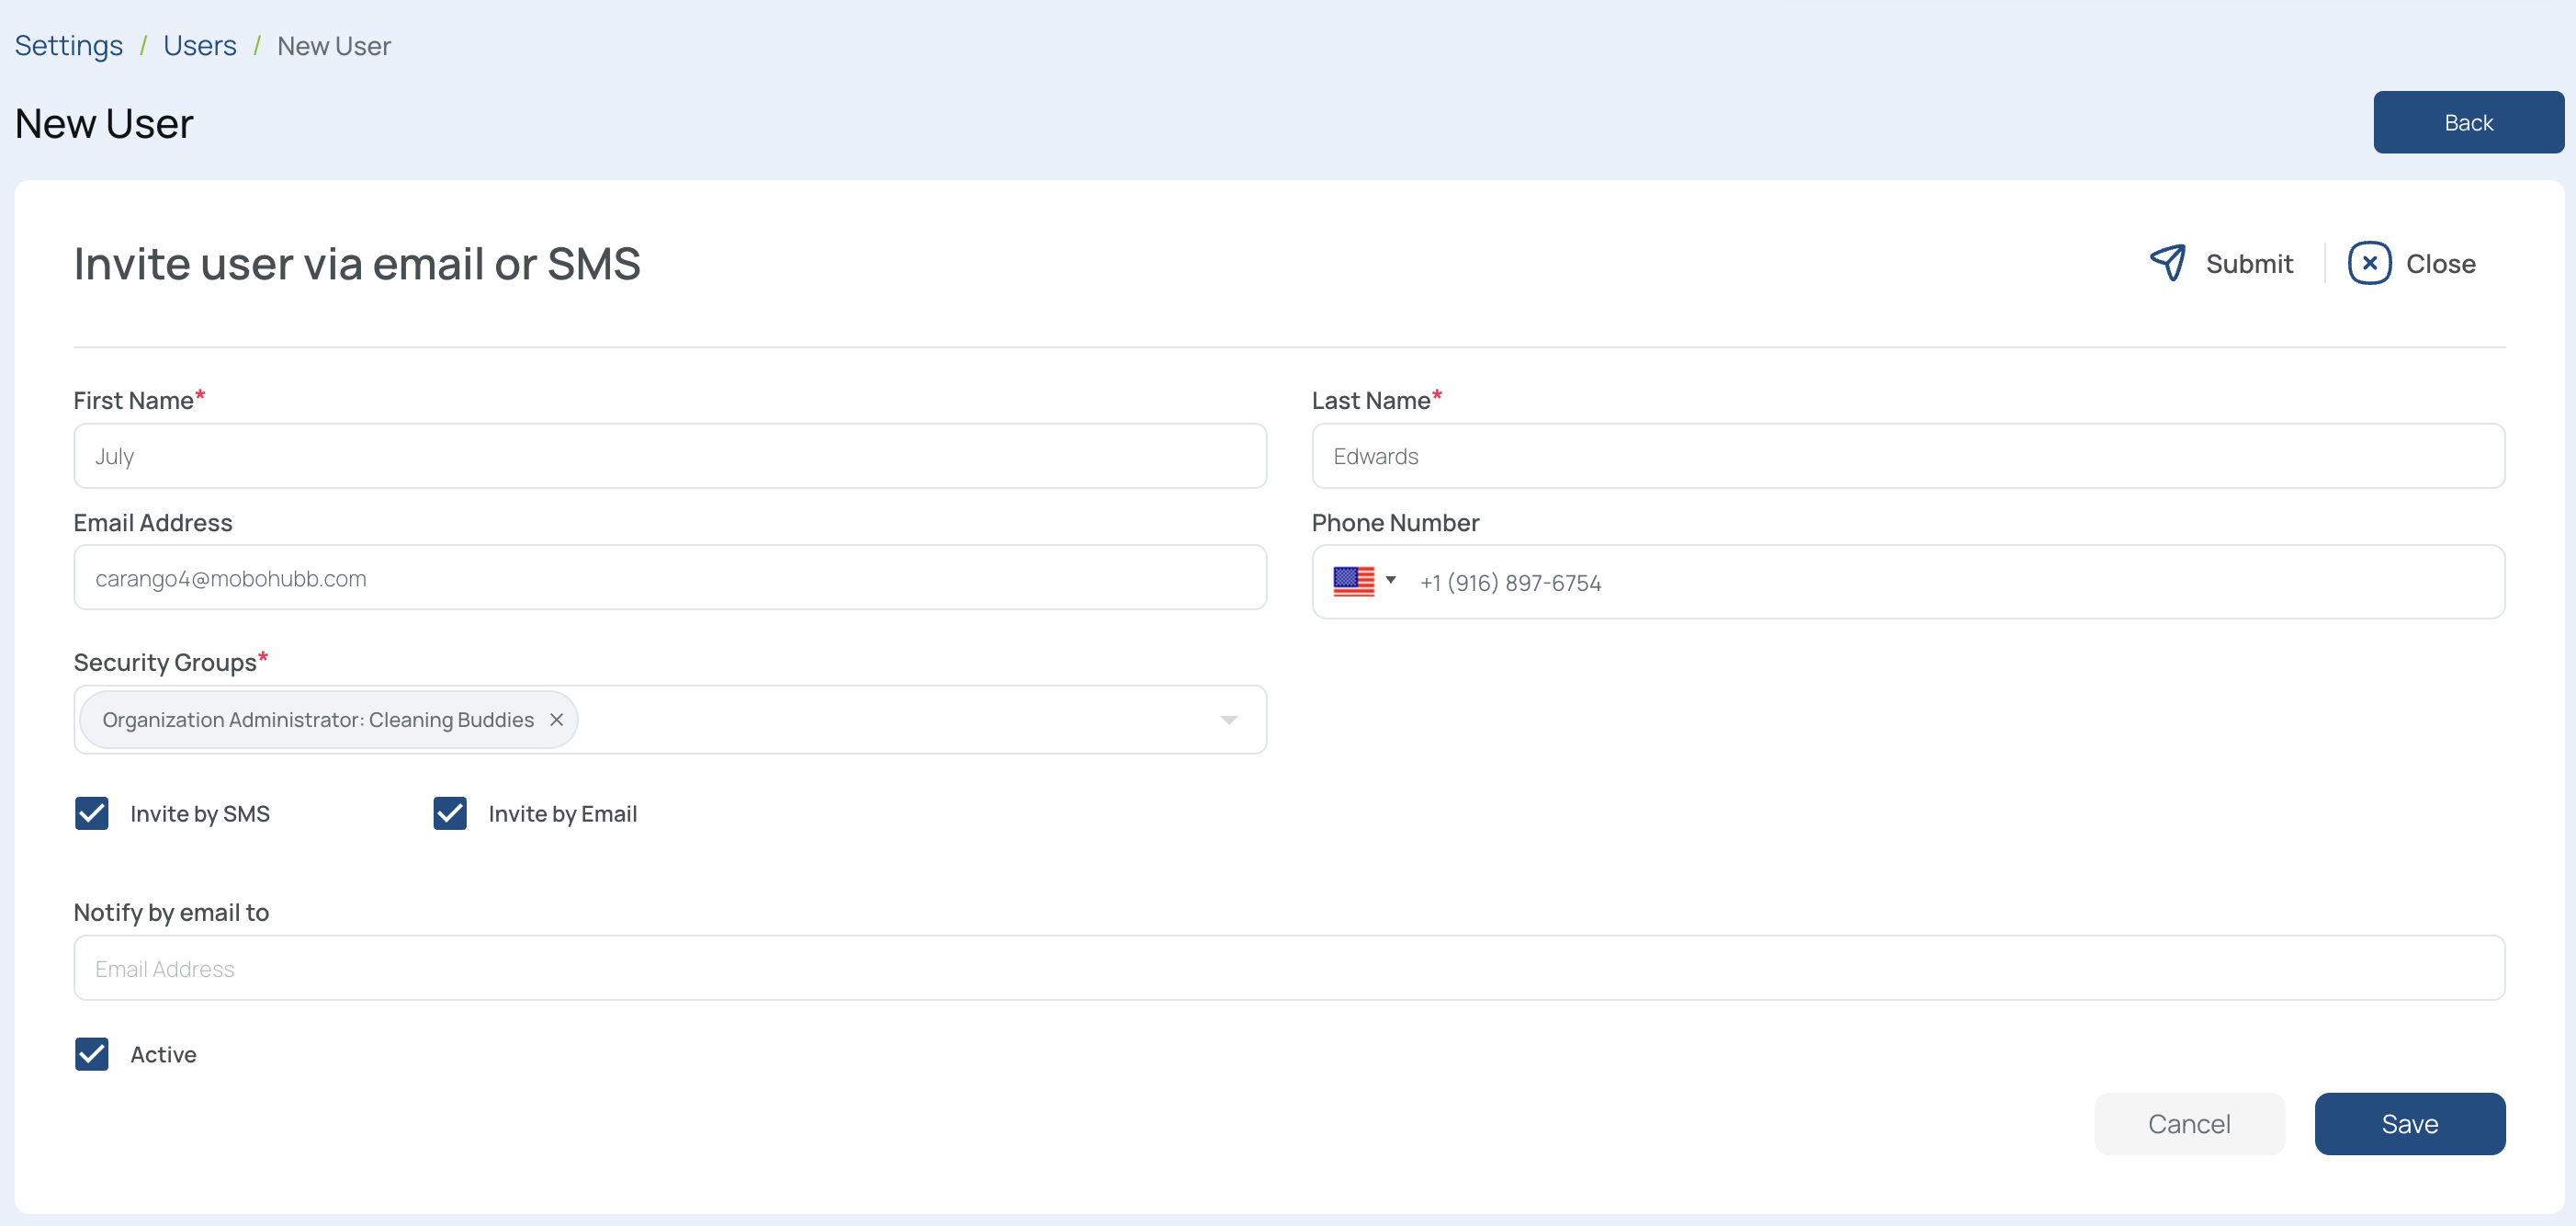The width and height of the screenshot is (2576, 1226).
Task: Go to Settings breadcrumb
Action: click(69, 46)
